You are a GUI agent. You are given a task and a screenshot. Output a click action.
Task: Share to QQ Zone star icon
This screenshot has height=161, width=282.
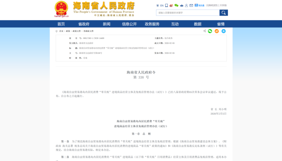(x=224, y=31)
